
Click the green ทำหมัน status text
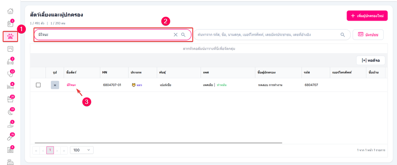coord(222,85)
